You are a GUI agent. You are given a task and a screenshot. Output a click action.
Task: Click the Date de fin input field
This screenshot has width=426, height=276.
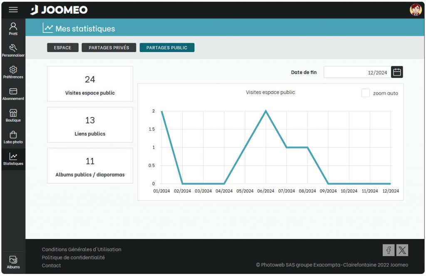357,72
